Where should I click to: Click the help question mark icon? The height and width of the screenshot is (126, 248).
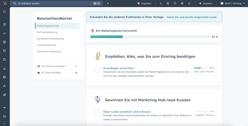click(175, 3)
